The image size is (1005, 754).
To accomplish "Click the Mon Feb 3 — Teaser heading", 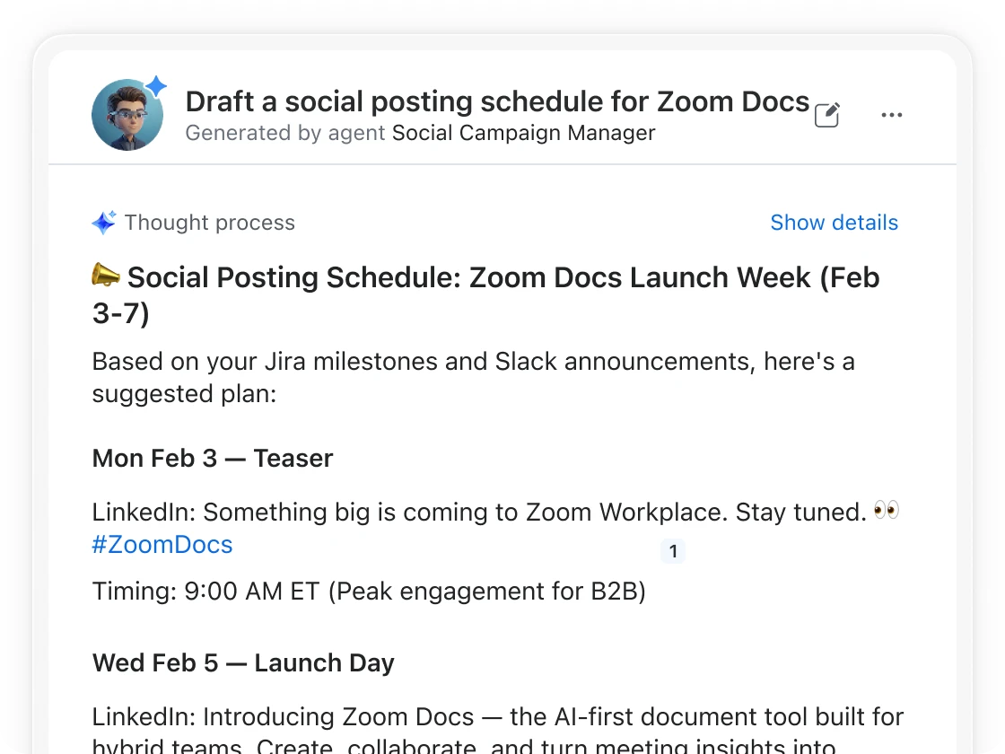I will pos(213,459).
